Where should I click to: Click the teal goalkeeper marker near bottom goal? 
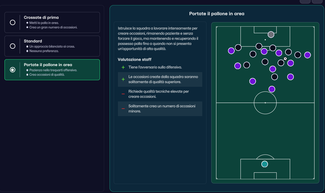coord(264,164)
